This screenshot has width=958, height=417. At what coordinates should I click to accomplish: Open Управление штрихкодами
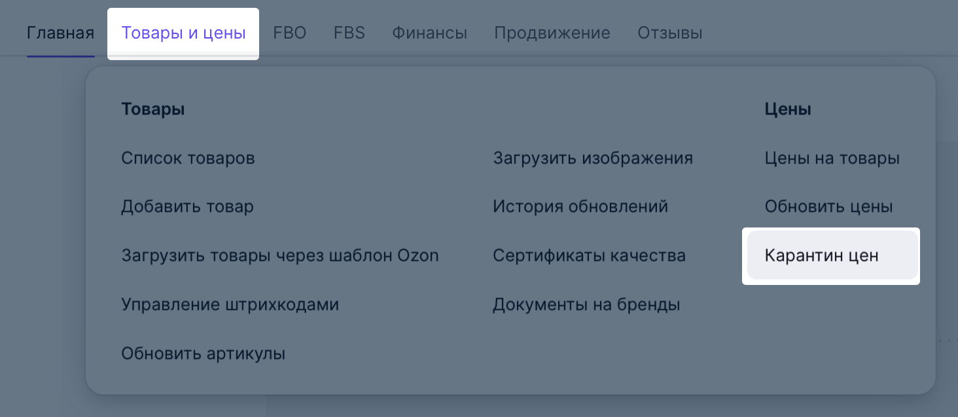coord(230,305)
